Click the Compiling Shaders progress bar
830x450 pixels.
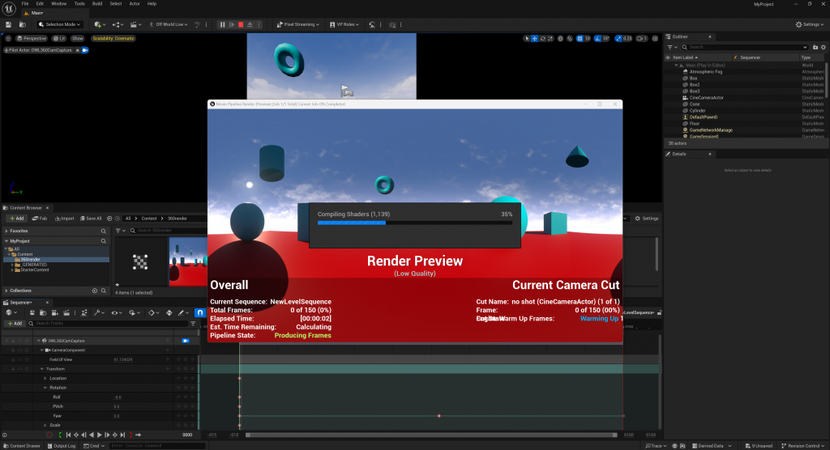point(414,223)
